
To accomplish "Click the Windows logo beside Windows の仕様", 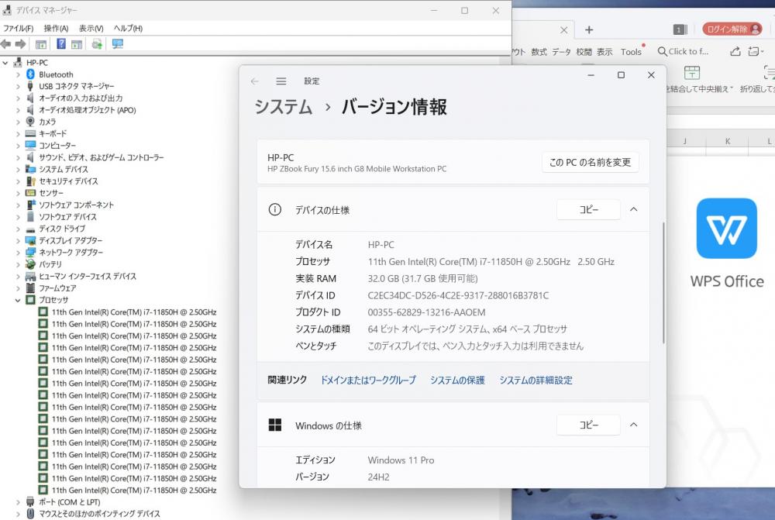I will coord(275,425).
